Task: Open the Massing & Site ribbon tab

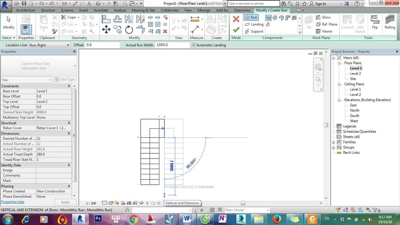Action: click(143, 10)
